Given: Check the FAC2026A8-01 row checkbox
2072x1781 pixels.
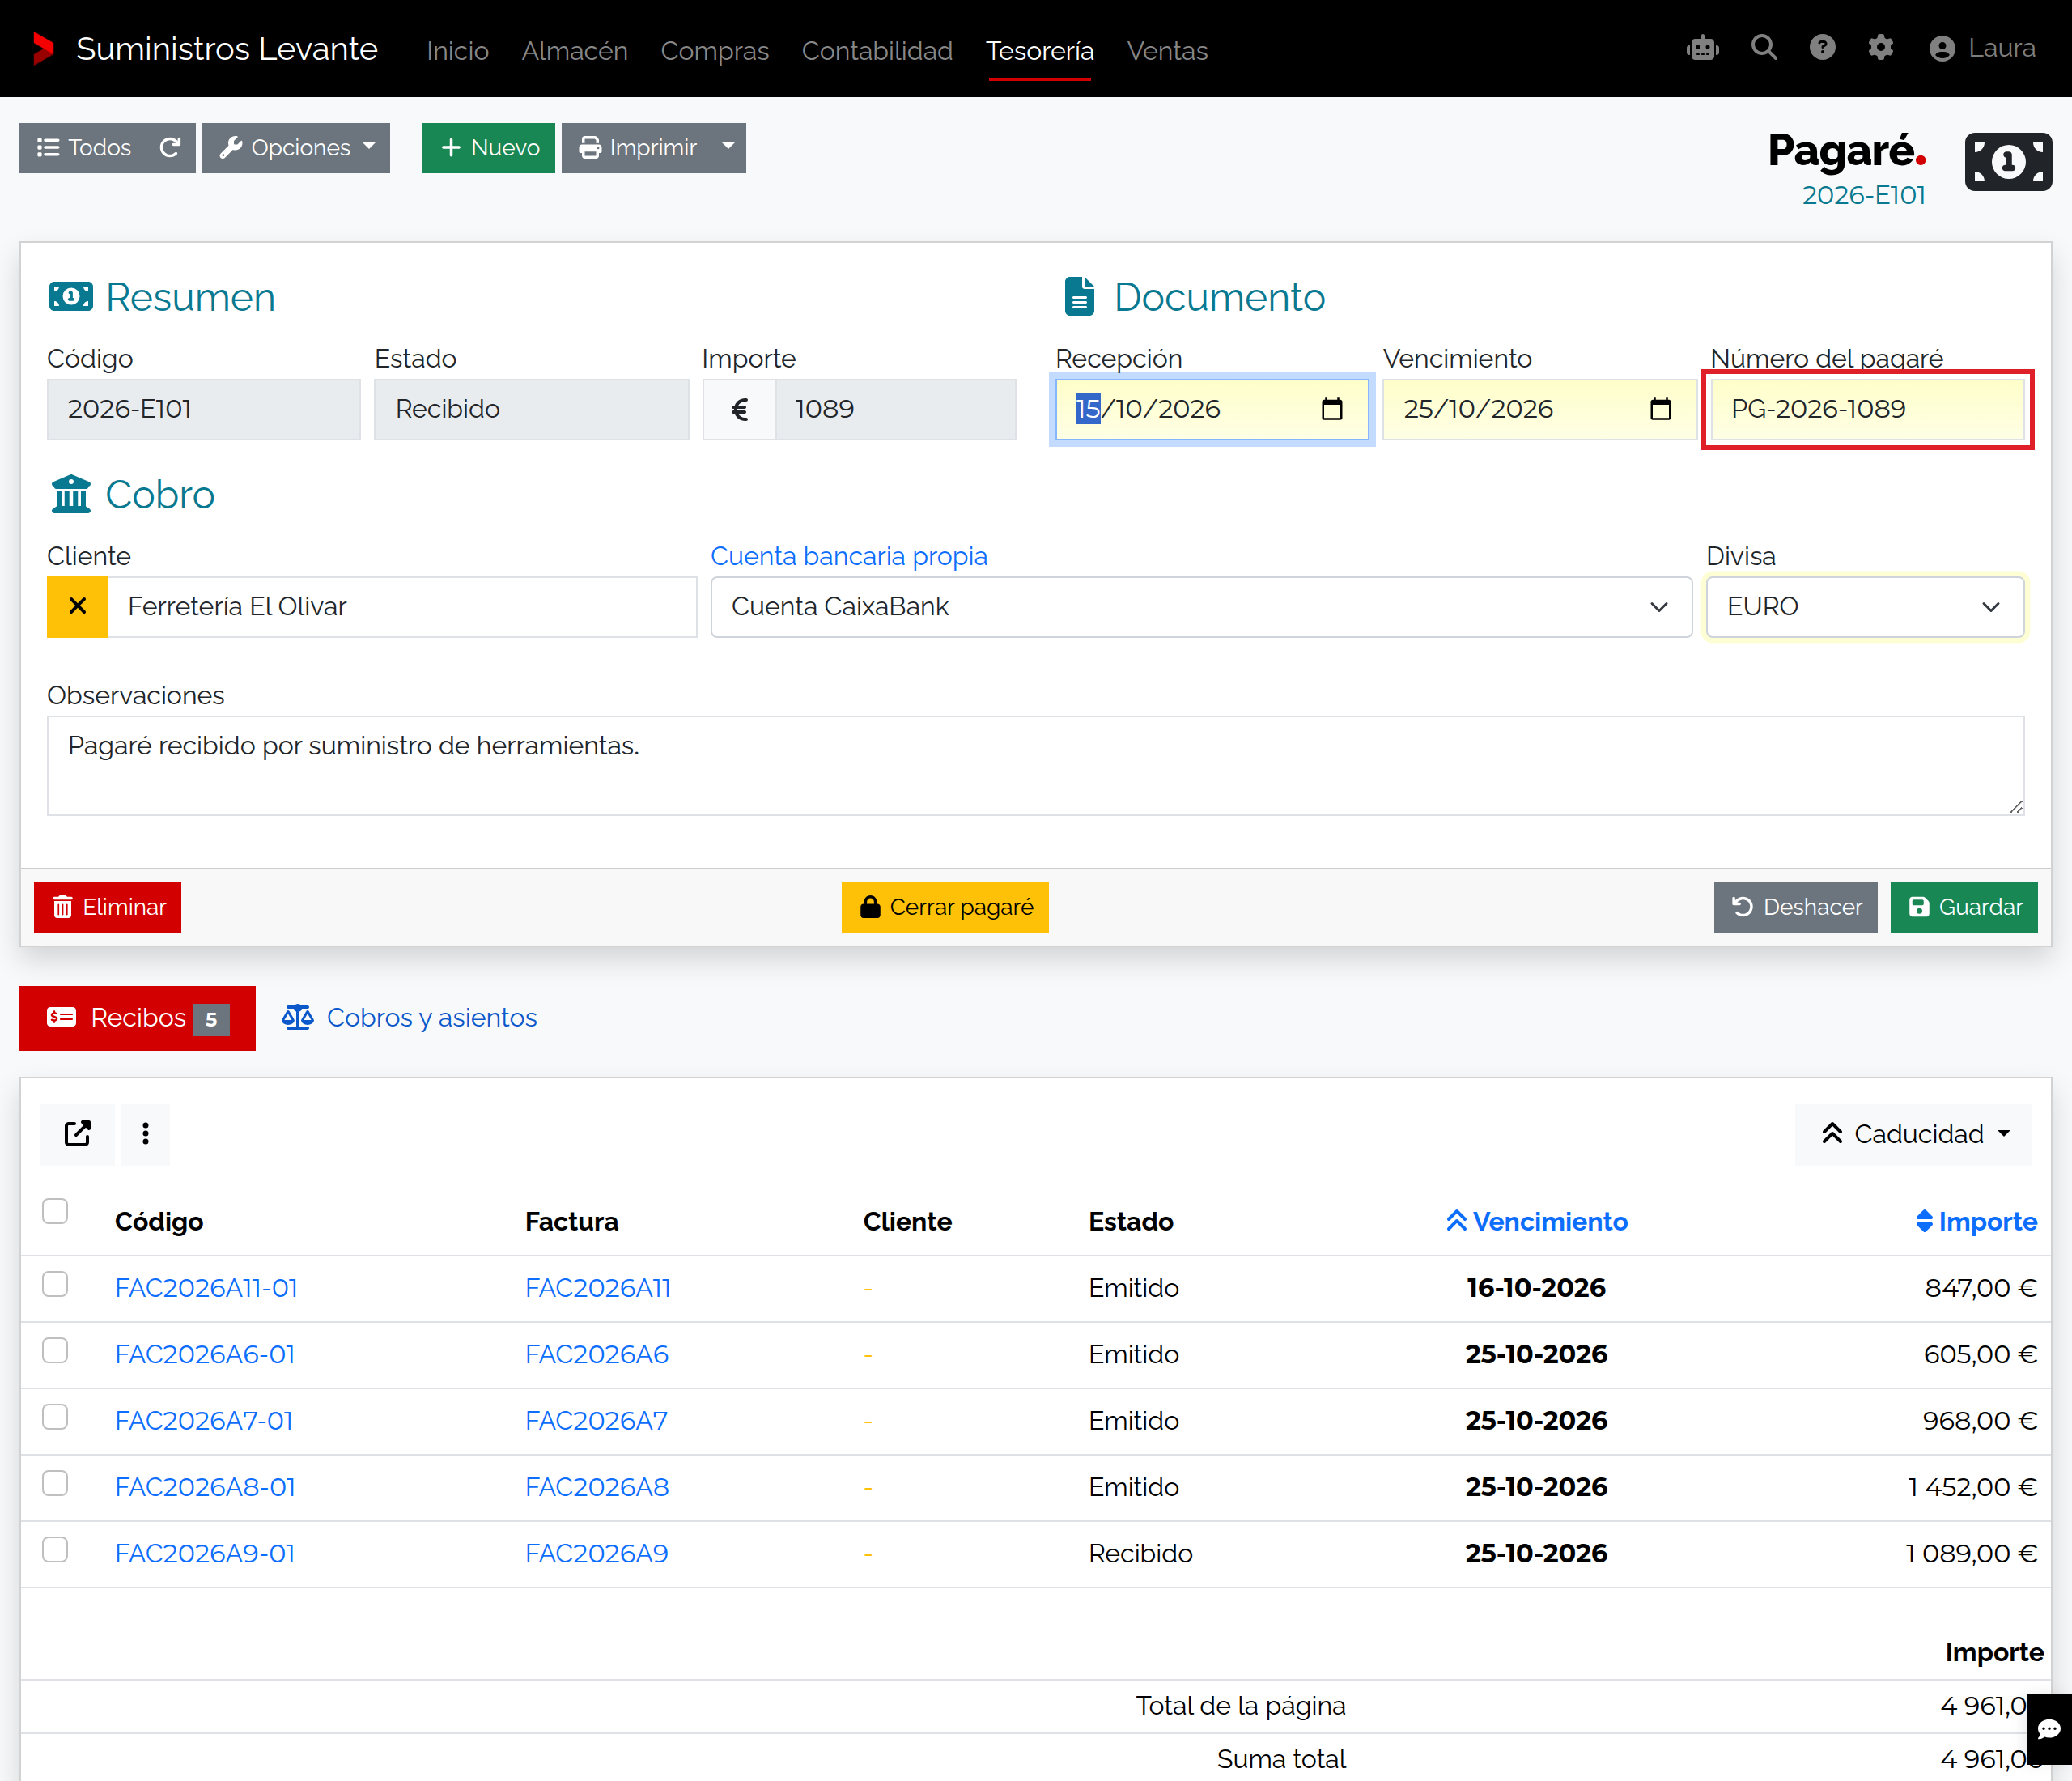Looking at the screenshot, I should [55, 1483].
